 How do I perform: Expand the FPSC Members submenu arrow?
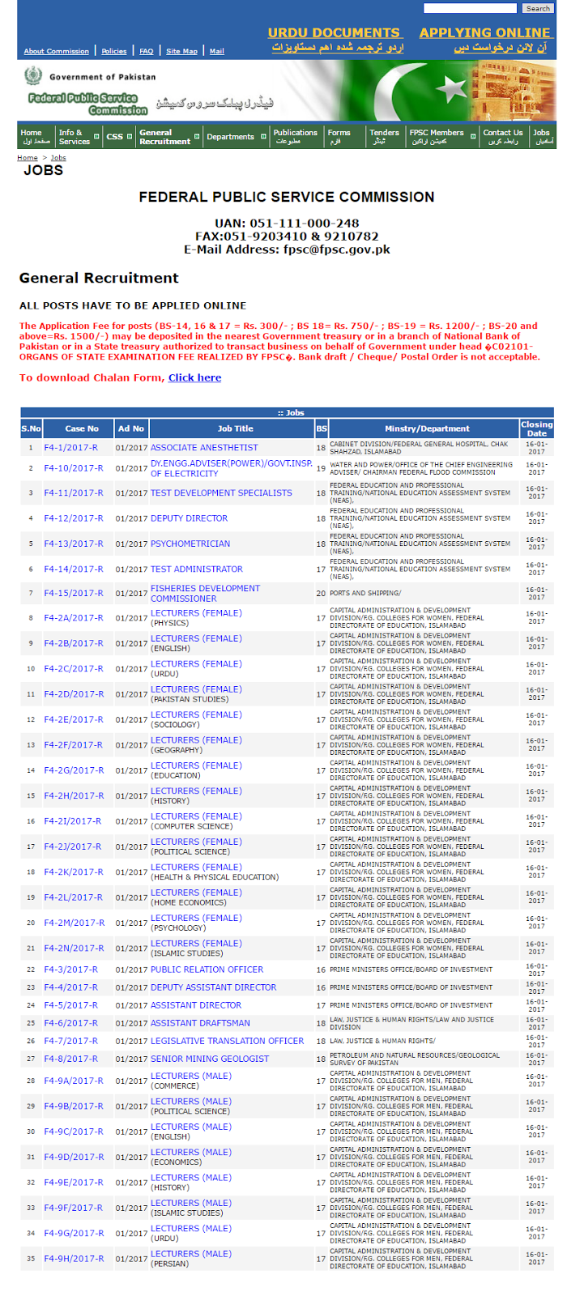pos(474,136)
